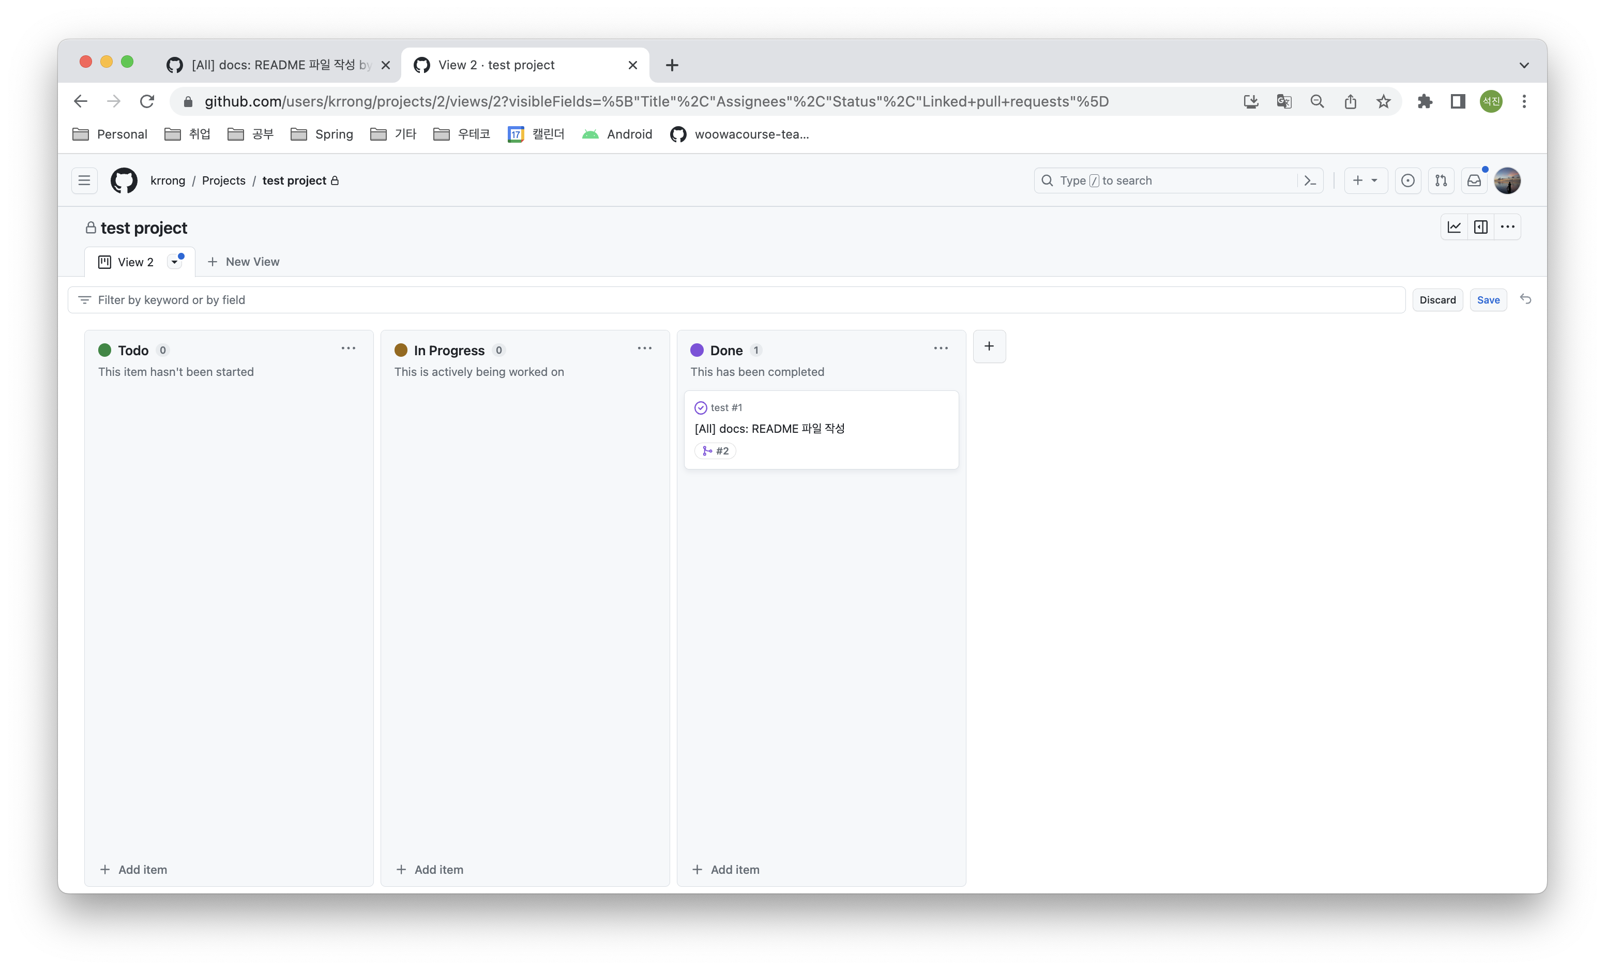Screen dimensions: 1605x970
Task: Click the browser address bar URL
Action: (x=657, y=101)
